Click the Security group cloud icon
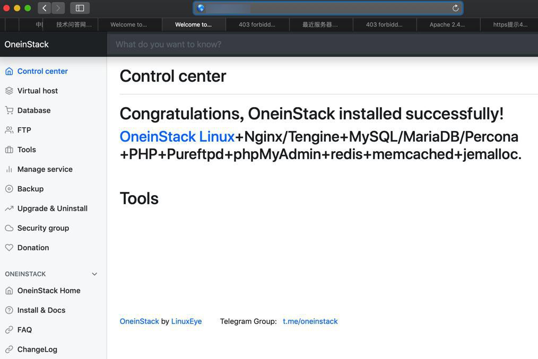538x359 pixels. [x=9, y=228]
